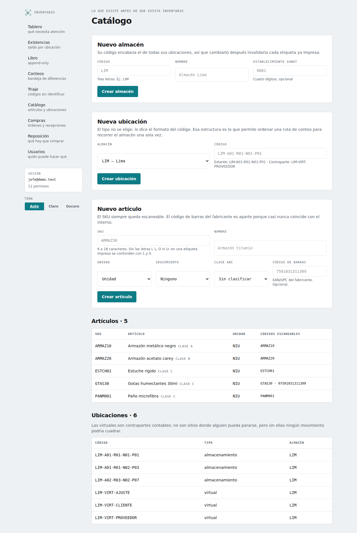This screenshot has height=533, width=357.
Task: Focus the Establecimiento SUNAT field
Action: pyautogui.click(x=290, y=71)
